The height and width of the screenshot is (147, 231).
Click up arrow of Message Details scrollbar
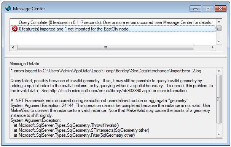pyautogui.click(x=219, y=71)
